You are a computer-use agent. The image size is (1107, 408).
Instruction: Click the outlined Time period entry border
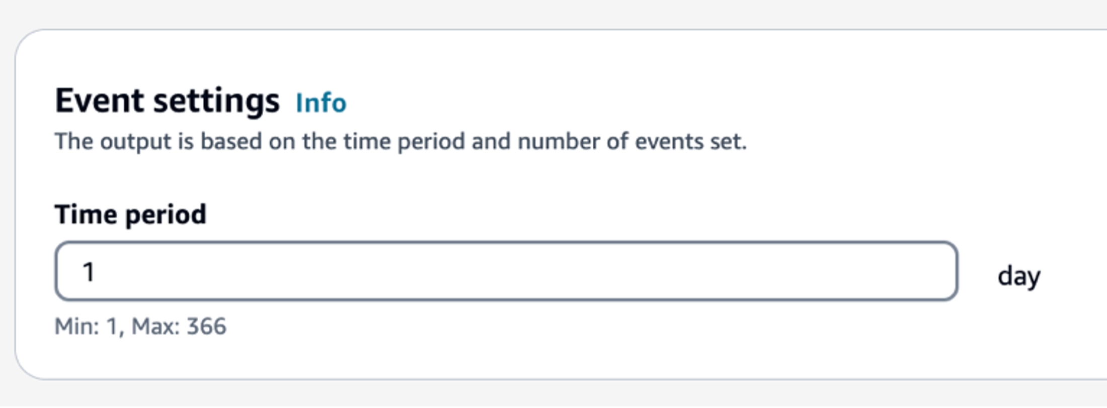[x=503, y=247]
